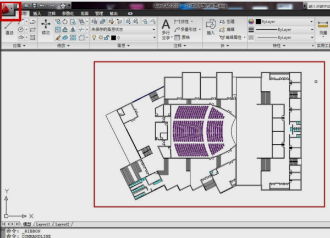This screenshot has width=330, height=238.
Task: Switch to the Insert (插入) ribbon tab
Action: 36,13
